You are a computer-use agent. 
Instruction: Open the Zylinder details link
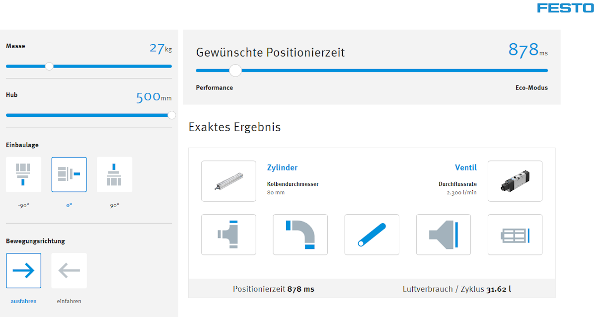(282, 167)
